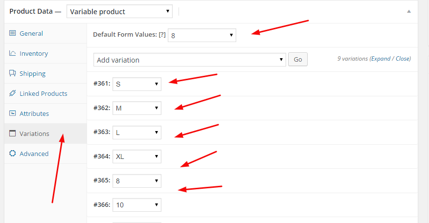429x223 pixels.
Task: Click the Inventory chart icon
Action: pos(13,54)
